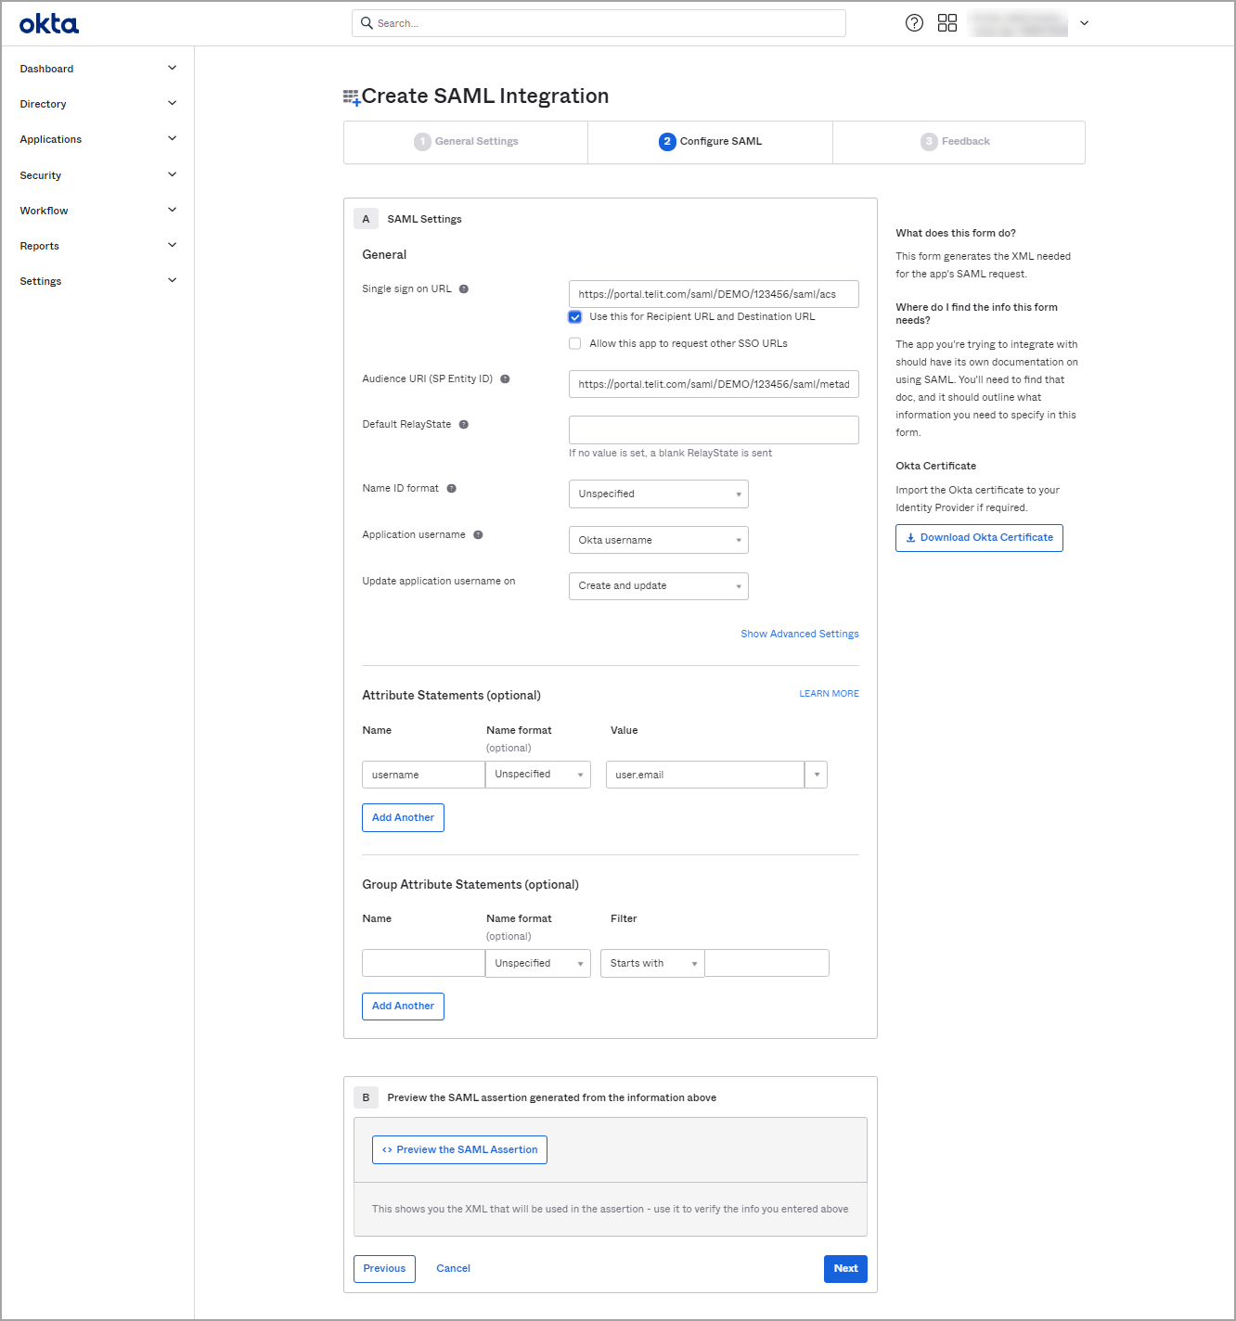Toggle Use this for Recipient URL checkbox

point(575,317)
